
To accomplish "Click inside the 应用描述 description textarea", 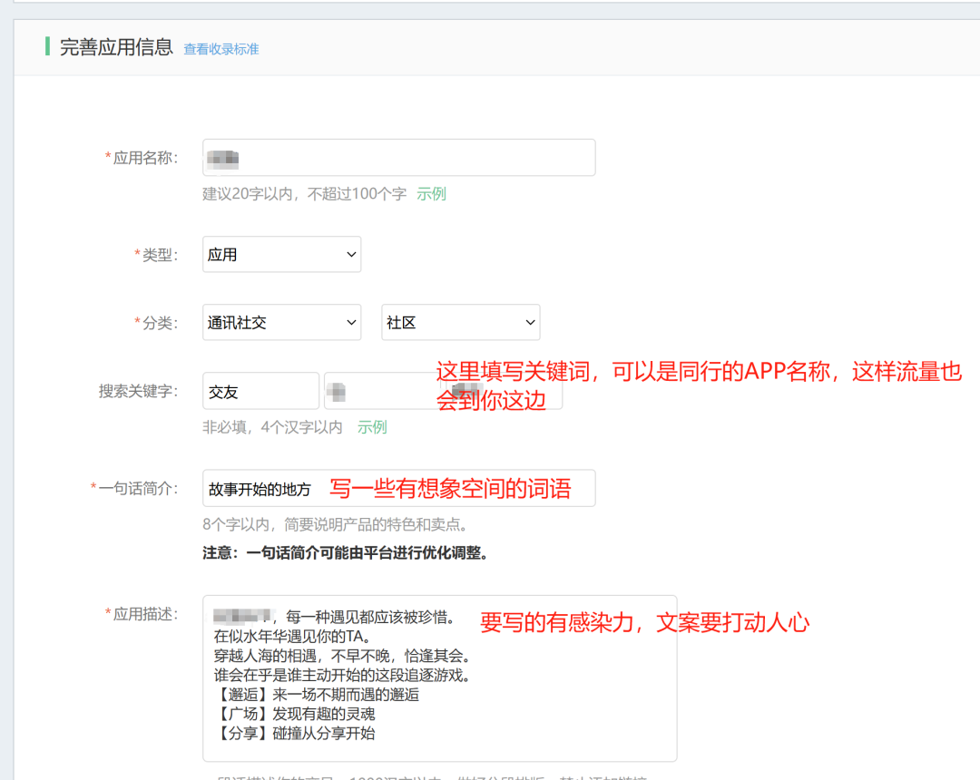I will point(439,676).
